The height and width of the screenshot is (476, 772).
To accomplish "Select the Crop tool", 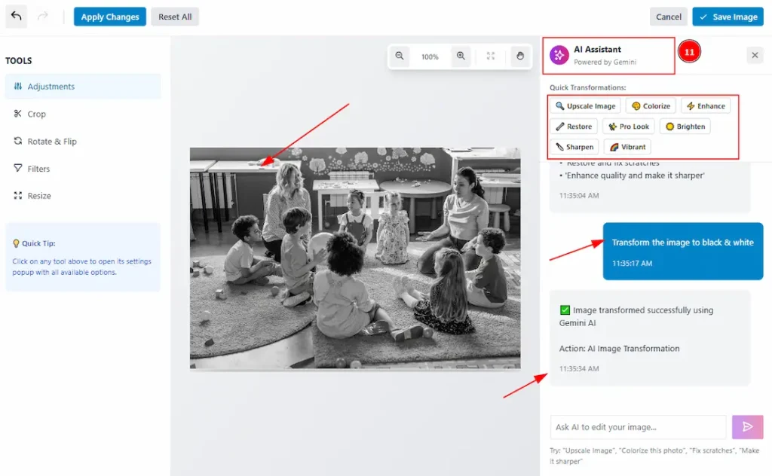I will coord(36,114).
